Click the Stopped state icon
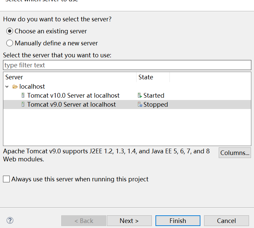This screenshot has height=228, width=254. click(x=140, y=104)
